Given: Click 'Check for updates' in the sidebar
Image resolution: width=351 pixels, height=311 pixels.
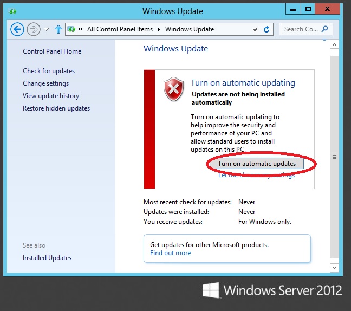Looking at the screenshot, I should click(x=49, y=71).
